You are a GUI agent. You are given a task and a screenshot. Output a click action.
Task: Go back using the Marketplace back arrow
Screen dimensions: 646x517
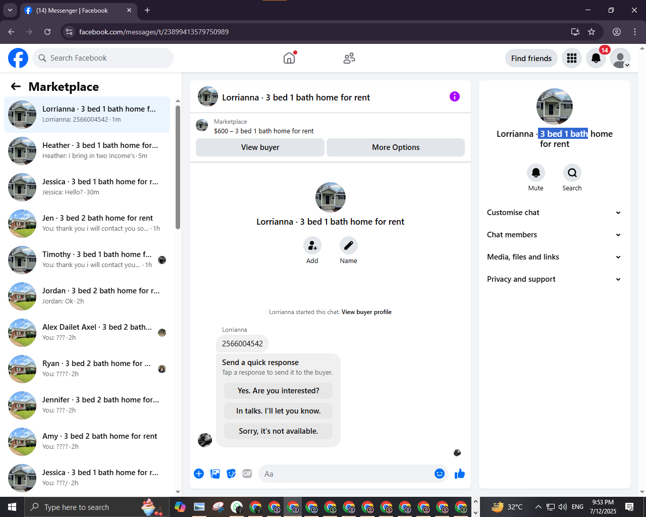pos(16,87)
